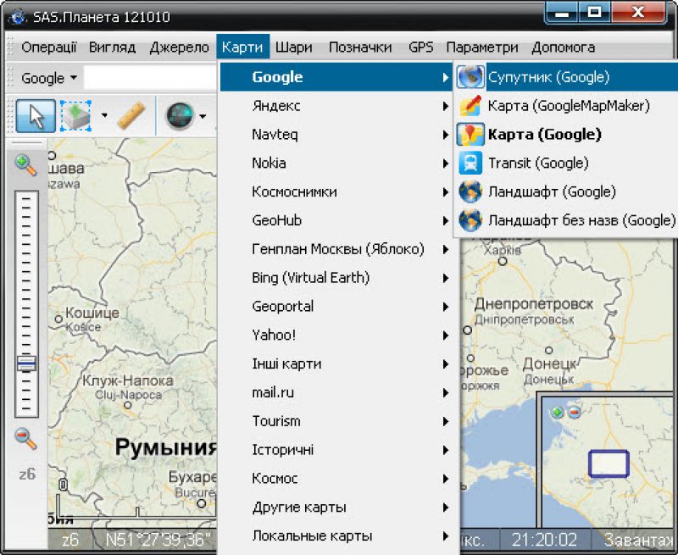
Task: Expand the Google maps submenu
Action: pos(336,77)
